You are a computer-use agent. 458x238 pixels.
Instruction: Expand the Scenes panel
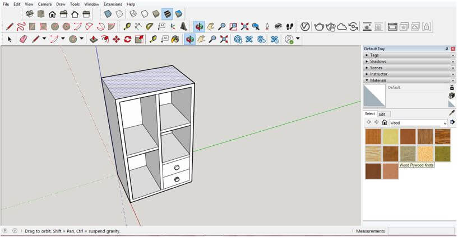point(409,68)
